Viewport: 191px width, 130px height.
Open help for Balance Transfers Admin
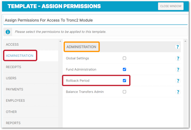[178, 92]
